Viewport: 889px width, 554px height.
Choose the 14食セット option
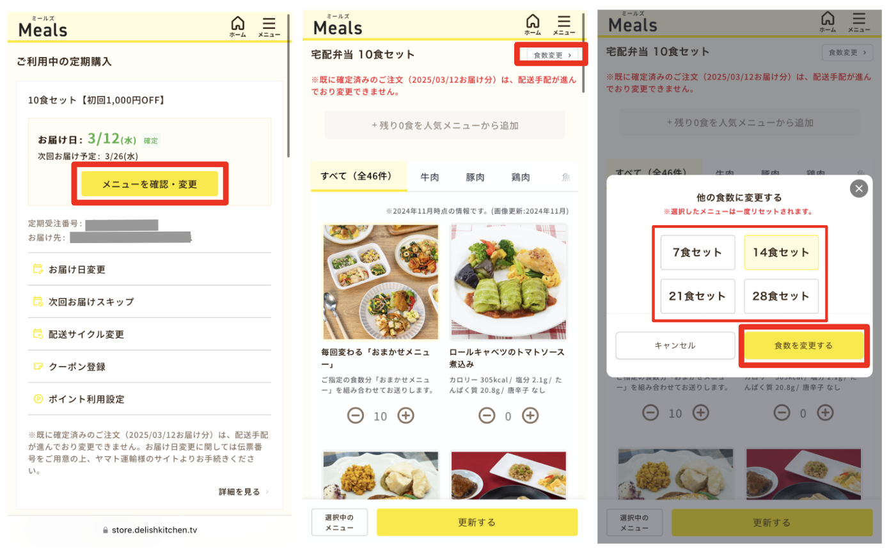pos(781,252)
